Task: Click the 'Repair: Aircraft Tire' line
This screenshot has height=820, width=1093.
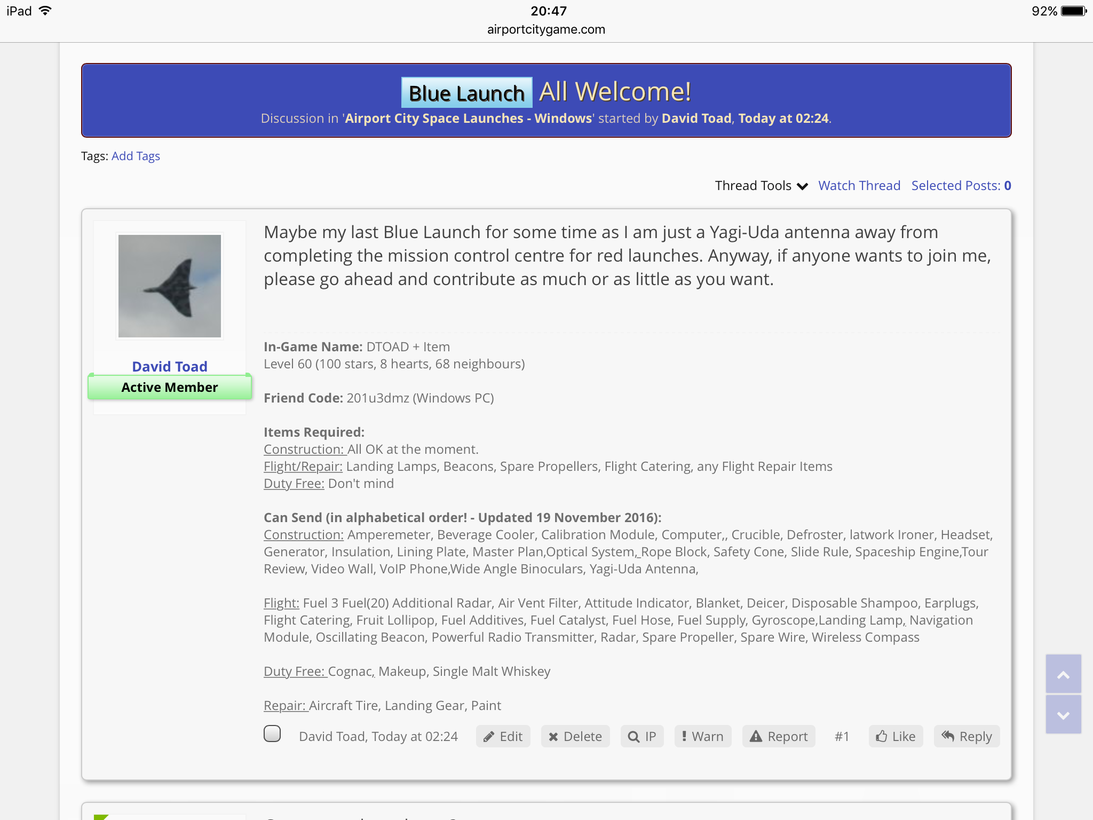Action: [382, 706]
